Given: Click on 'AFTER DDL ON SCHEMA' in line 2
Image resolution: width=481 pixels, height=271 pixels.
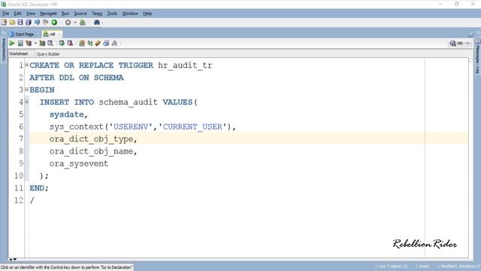Looking at the screenshot, I should point(77,78).
